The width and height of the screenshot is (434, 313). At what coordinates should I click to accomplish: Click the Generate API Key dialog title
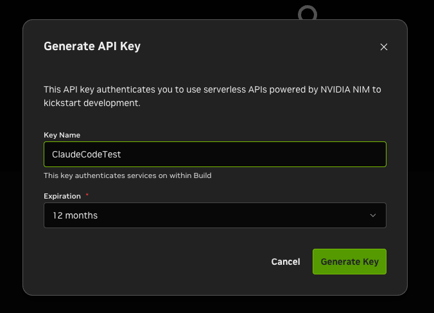coord(92,46)
